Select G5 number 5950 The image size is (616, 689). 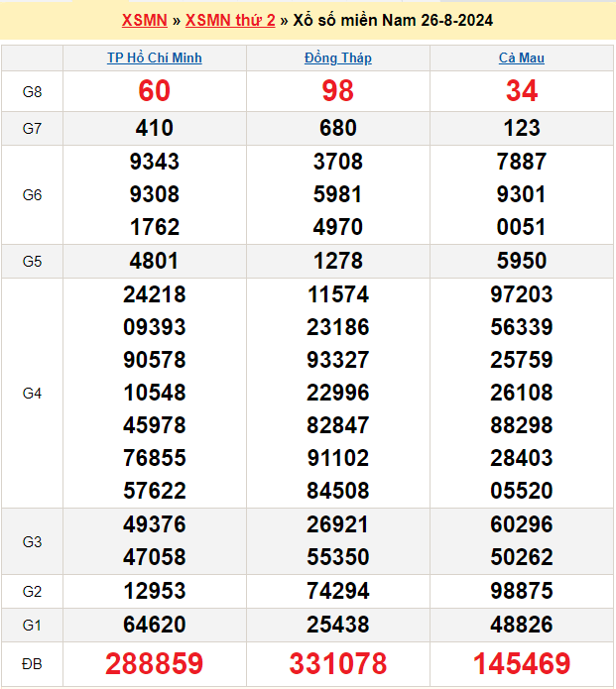(x=522, y=261)
